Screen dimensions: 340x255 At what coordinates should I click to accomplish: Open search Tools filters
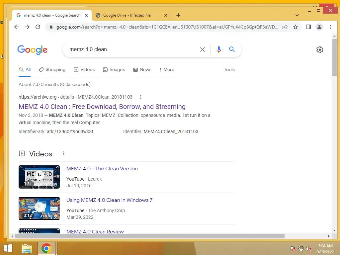[x=229, y=70]
